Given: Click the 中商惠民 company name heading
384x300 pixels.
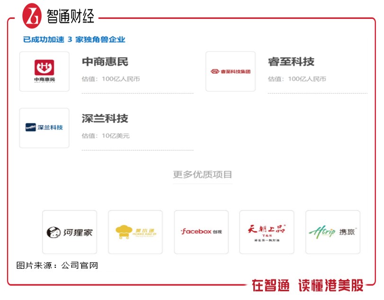Looking at the screenshot, I should coord(105,61).
